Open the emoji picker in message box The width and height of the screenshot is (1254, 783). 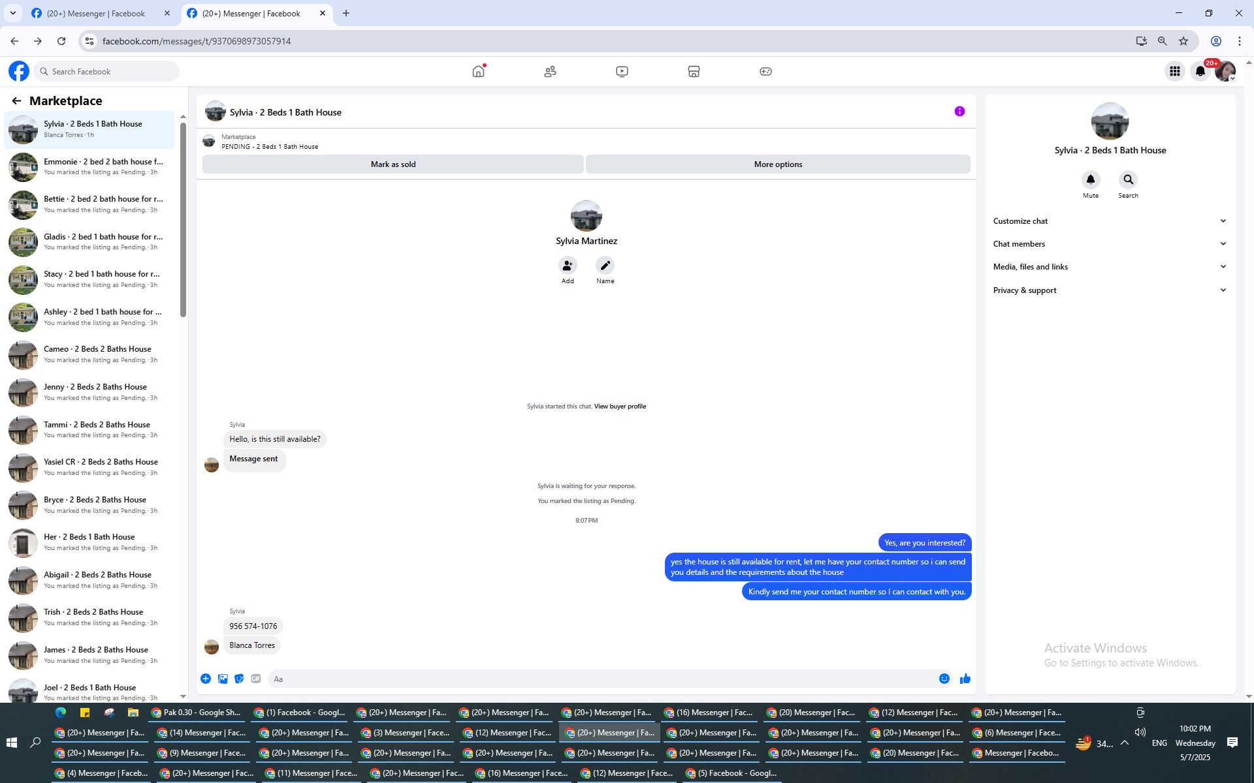coord(944,679)
